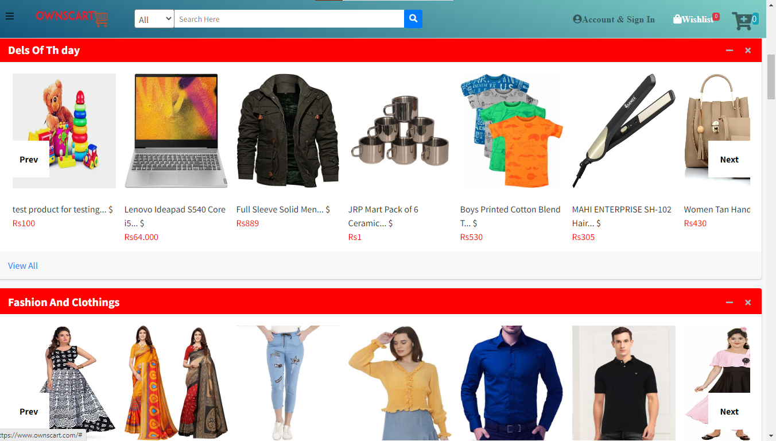Minimize the Fashion And Clothings section

[x=730, y=303]
